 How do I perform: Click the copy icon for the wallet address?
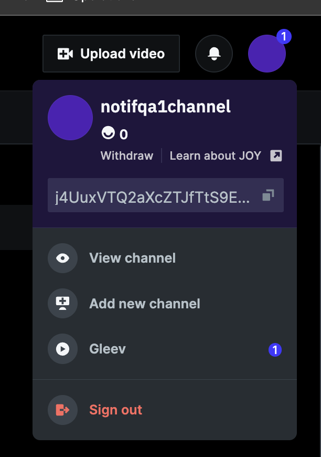(267, 195)
